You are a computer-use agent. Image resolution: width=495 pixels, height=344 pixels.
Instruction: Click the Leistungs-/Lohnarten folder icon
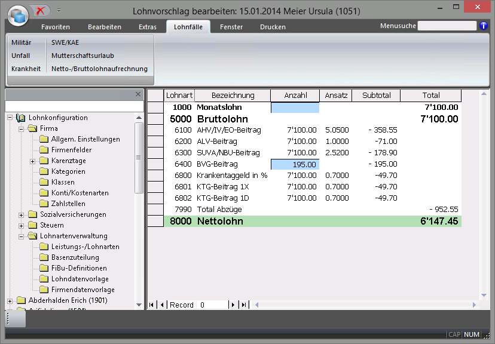pyautogui.click(x=44, y=247)
